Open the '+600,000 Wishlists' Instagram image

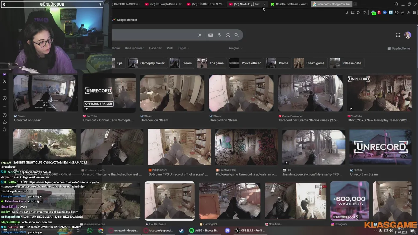(x=349, y=201)
